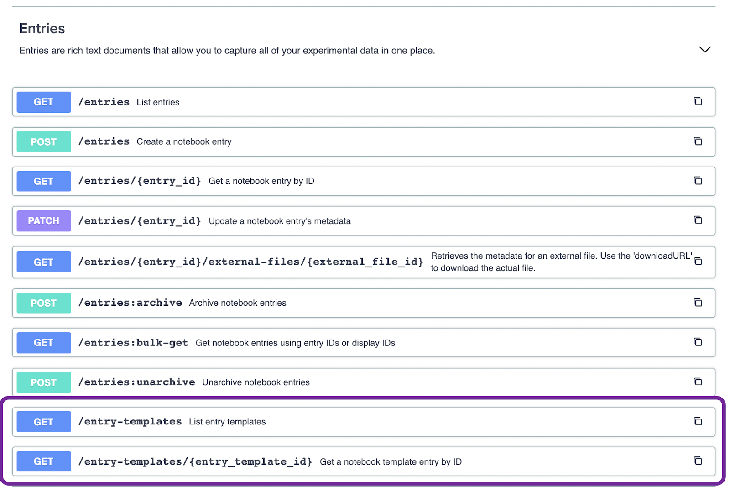The image size is (730, 492).
Task: Click 'Unarchive notebook entries' description
Action: click(256, 382)
